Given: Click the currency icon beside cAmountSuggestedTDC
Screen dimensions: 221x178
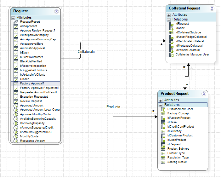Looking at the screenshot, I should point(16,132).
